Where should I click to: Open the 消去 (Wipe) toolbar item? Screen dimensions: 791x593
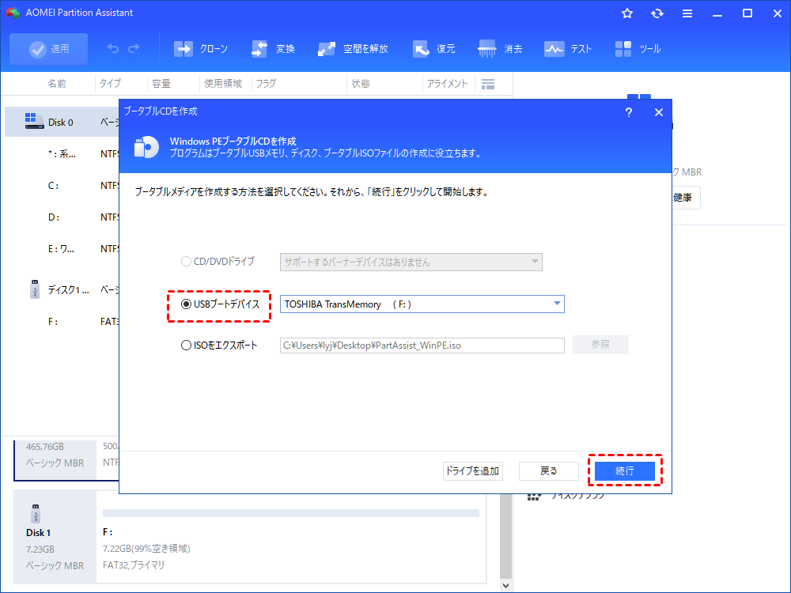coord(500,49)
